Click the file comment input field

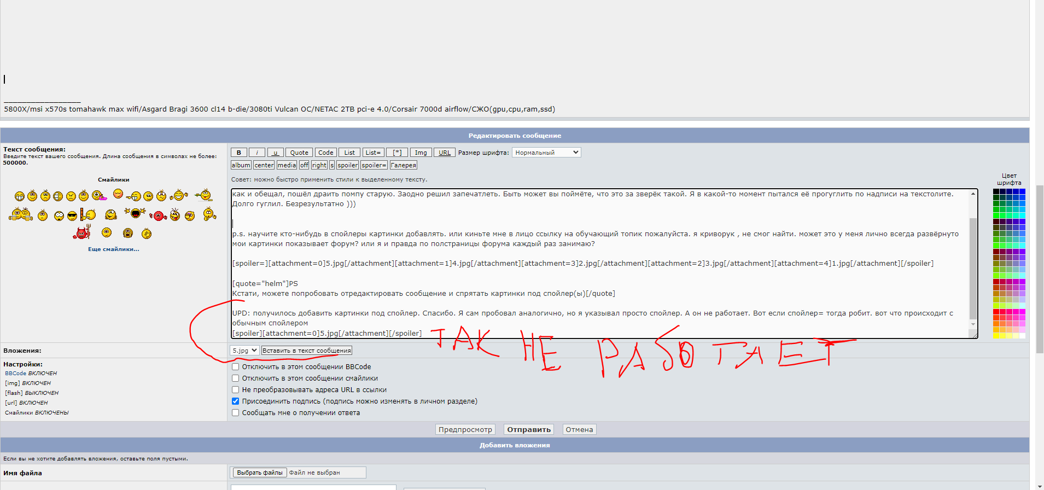[x=313, y=487]
